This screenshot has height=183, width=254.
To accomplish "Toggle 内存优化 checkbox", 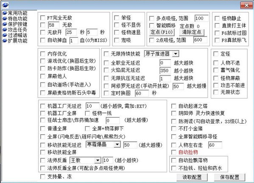I will coord(42,53).
